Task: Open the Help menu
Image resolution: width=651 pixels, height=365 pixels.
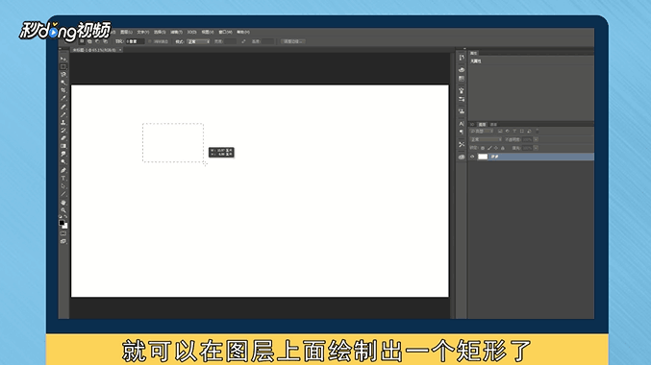Action: [243, 32]
